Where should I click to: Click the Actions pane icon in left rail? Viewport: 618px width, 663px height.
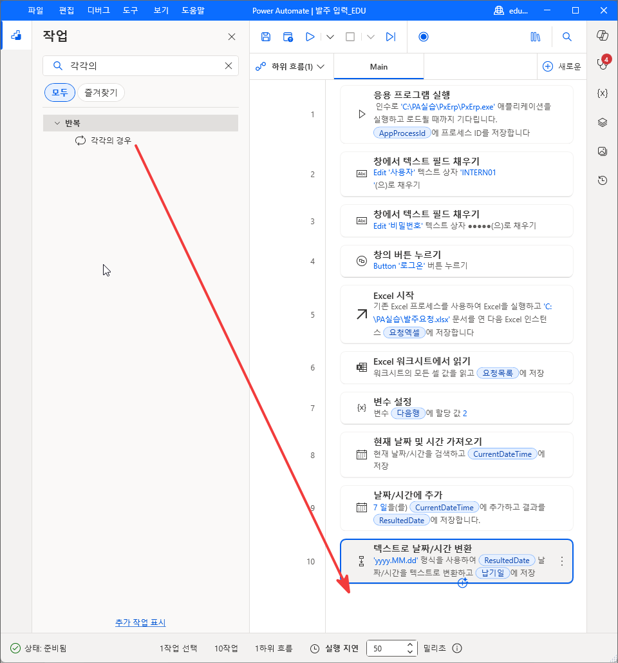coord(16,35)
